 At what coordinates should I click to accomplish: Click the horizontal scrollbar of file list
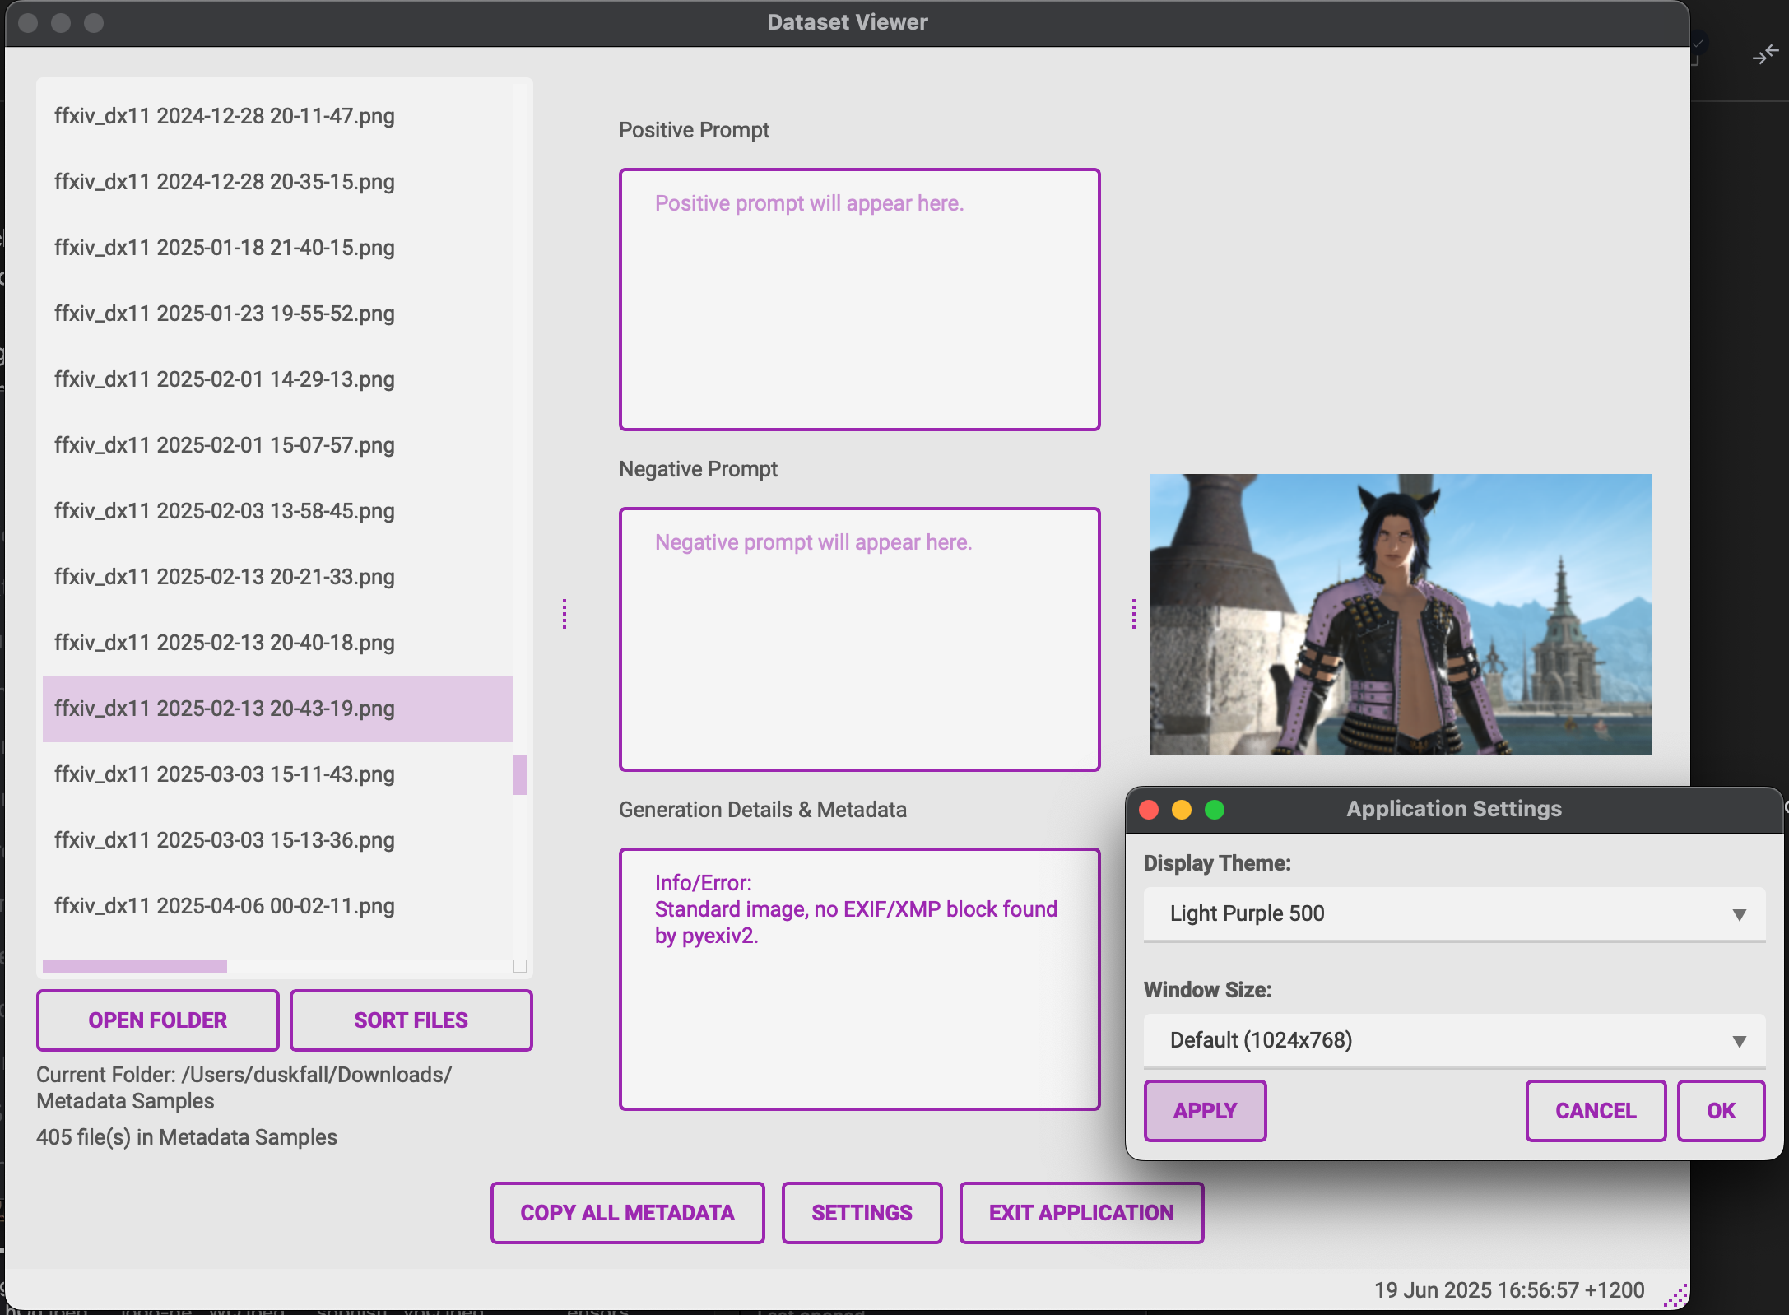135,966
